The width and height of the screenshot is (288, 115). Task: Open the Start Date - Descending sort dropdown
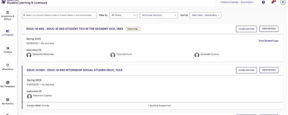coord(205,15)
